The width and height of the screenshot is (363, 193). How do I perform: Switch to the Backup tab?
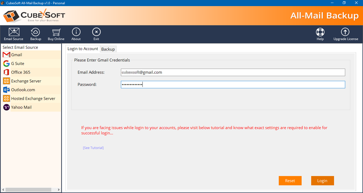tap(108, 49)
